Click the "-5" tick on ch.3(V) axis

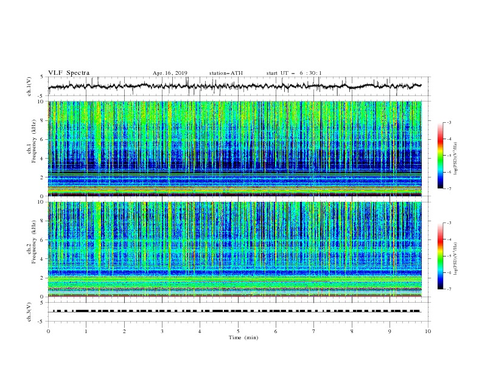(x=41, y=322)
